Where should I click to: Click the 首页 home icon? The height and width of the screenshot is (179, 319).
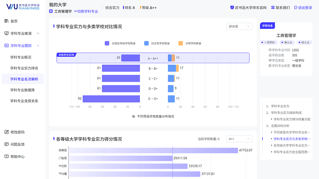pyautogui.click(x=7, y=21)
